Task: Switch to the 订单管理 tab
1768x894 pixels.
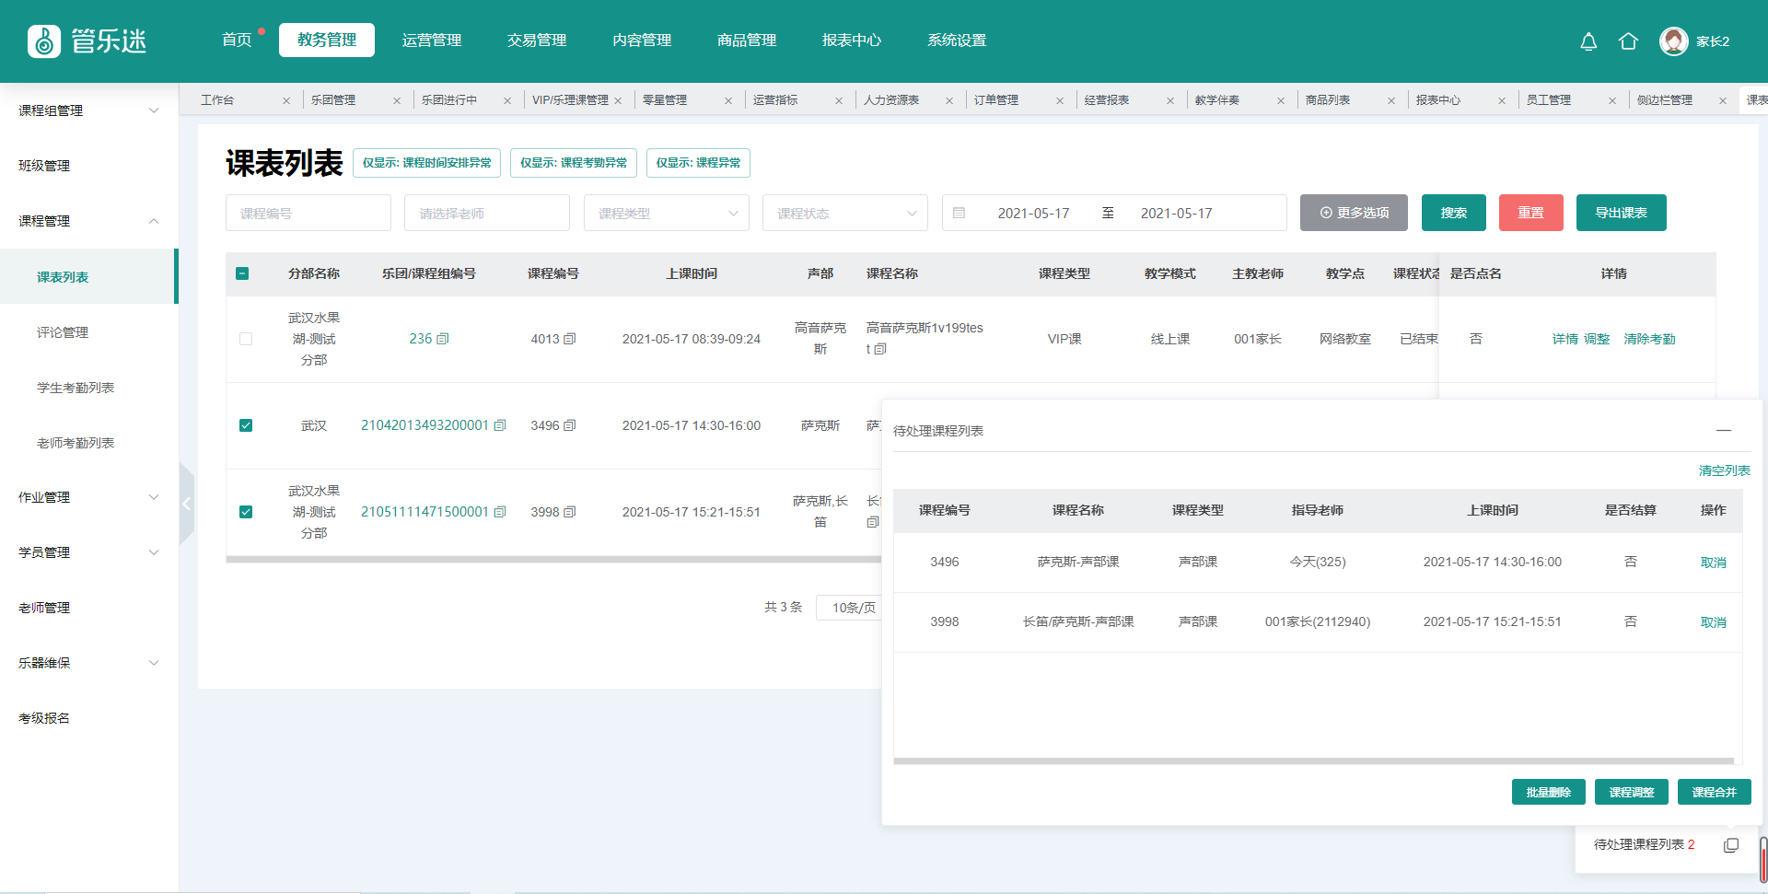Action: point(996,100)
